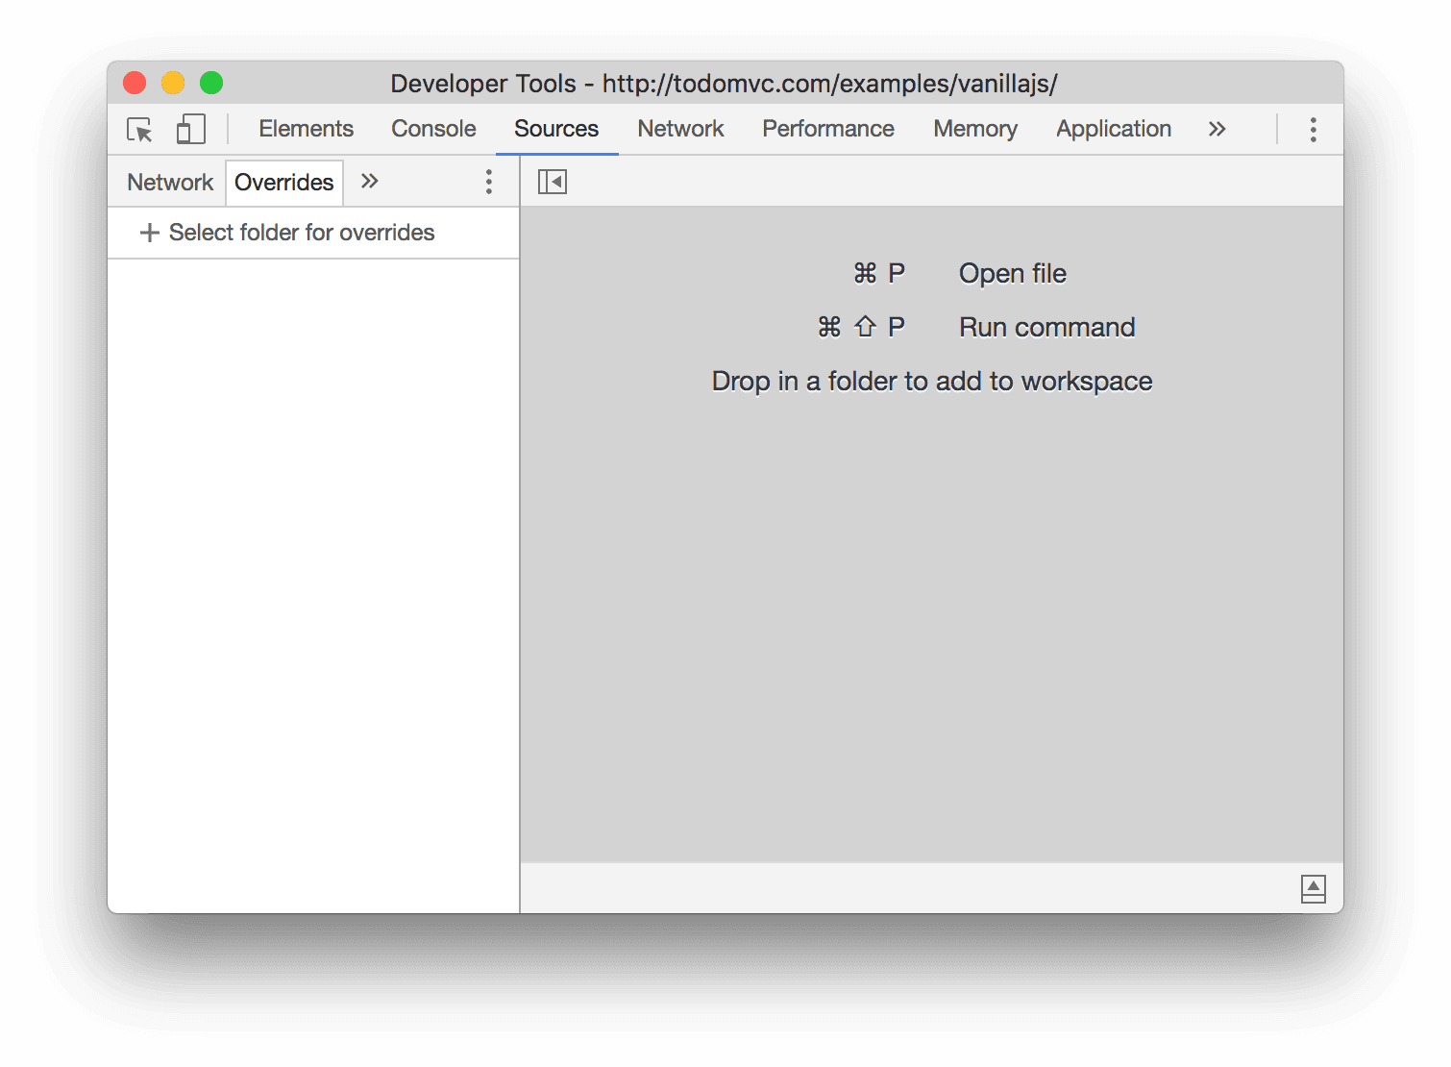Select the Memory panel tab
Image resolution: width=1451 pixels, height=1067 pixels.
[x=974, y=129]
